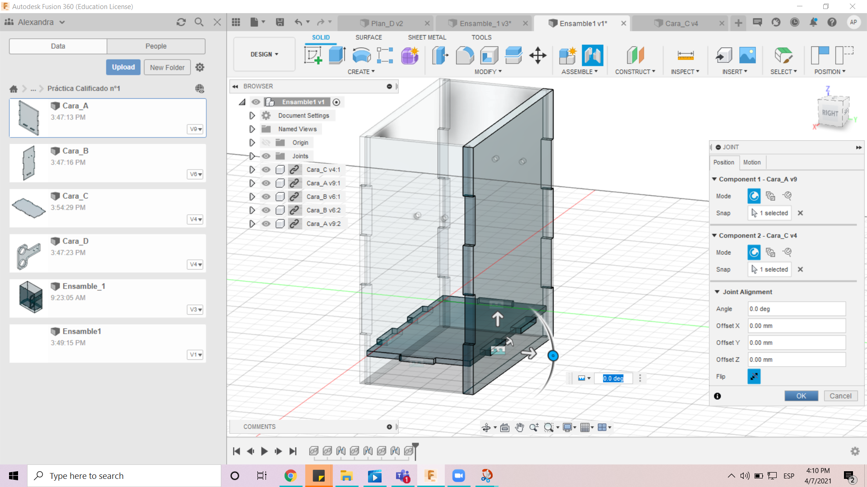Click the New Folder button
The width and height of the screenshot is (867, 487).
click(167, 67)
